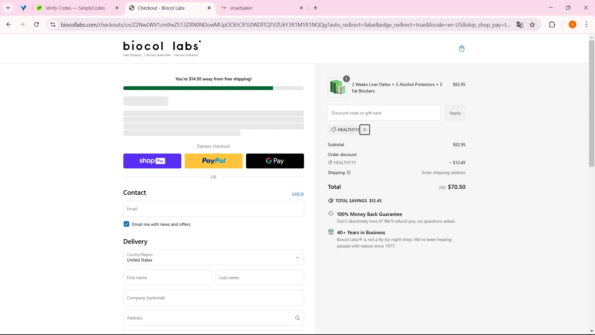Viewport: 595px width, 335px height.
Task: Click the tag icon beside TOTAL SAVINGS
Action: click(331, 201)
